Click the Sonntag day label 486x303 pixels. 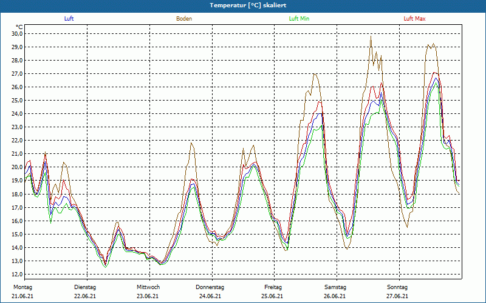pos(397,287)
